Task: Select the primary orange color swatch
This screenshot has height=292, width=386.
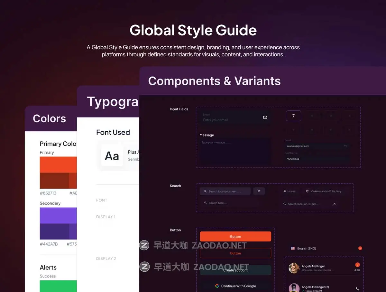Action: point(58,165)
